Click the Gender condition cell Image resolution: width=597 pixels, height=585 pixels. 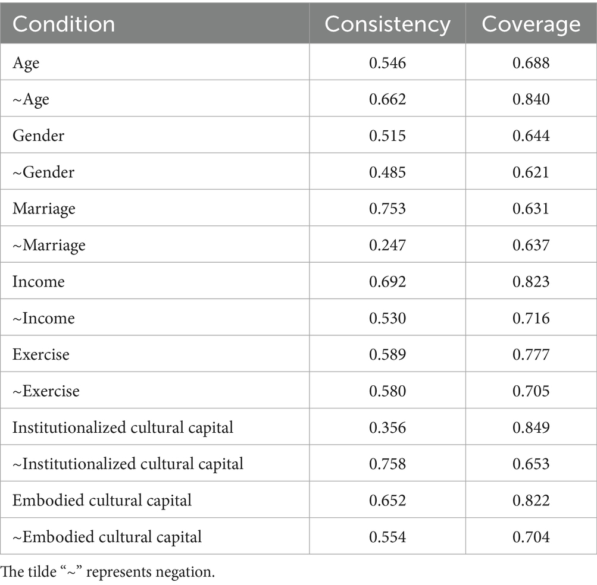click(x=38, y=136)
